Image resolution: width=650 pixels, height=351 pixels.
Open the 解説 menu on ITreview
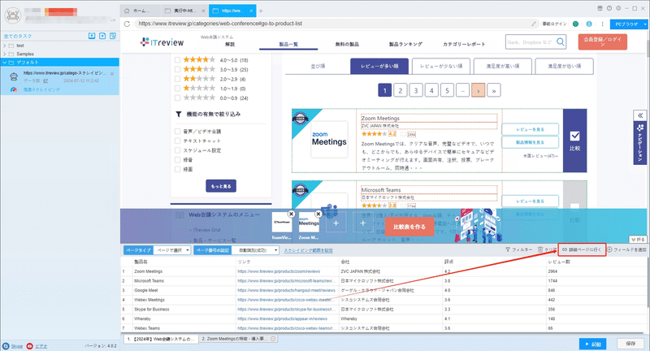(230, 45)
